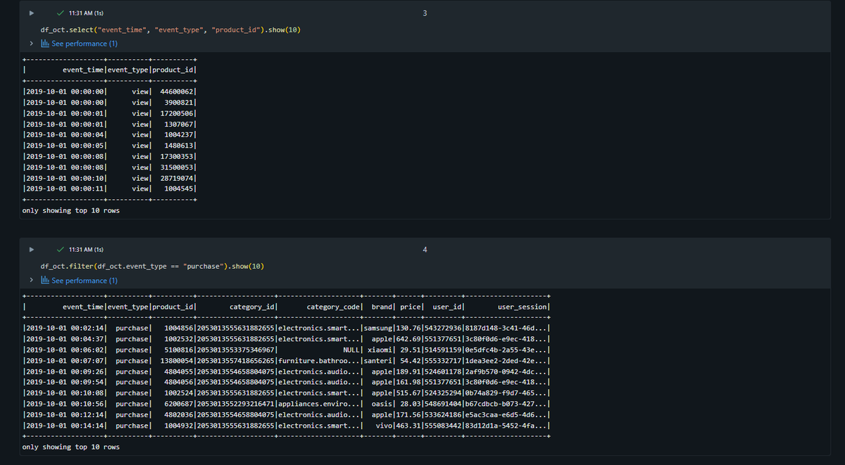
Task: Click purchase time 2019-10-01 00:07:07
Action: click(x=65, y=360)
